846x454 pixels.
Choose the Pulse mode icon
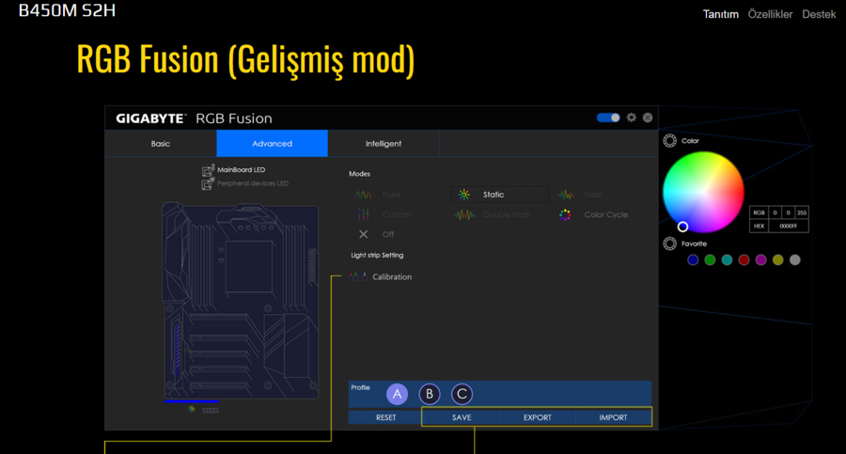(363, 195)
